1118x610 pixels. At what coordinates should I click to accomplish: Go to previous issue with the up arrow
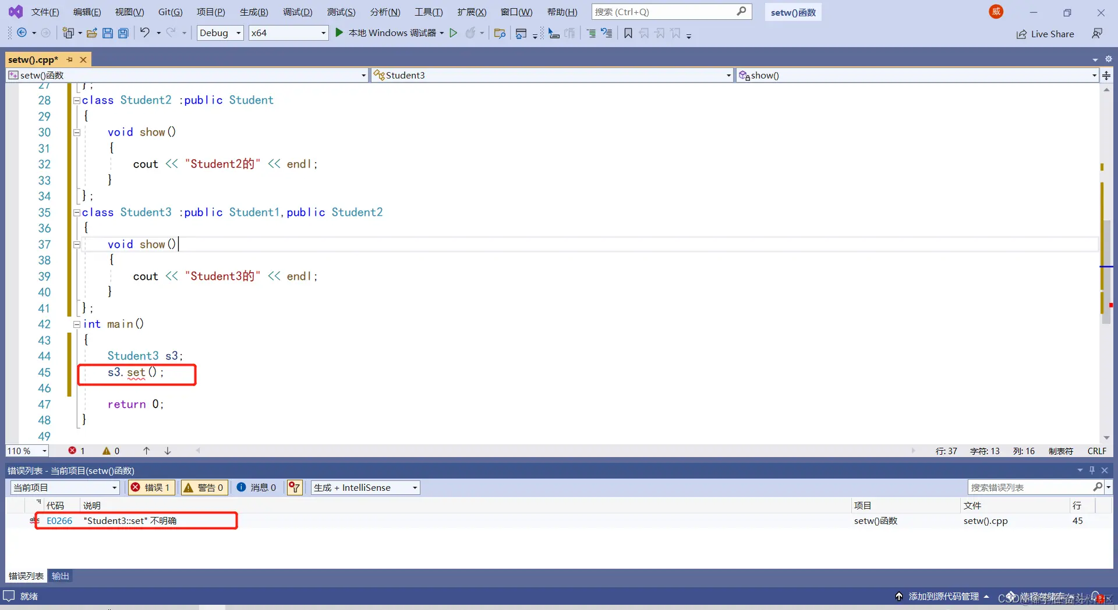tap(146, 451)
